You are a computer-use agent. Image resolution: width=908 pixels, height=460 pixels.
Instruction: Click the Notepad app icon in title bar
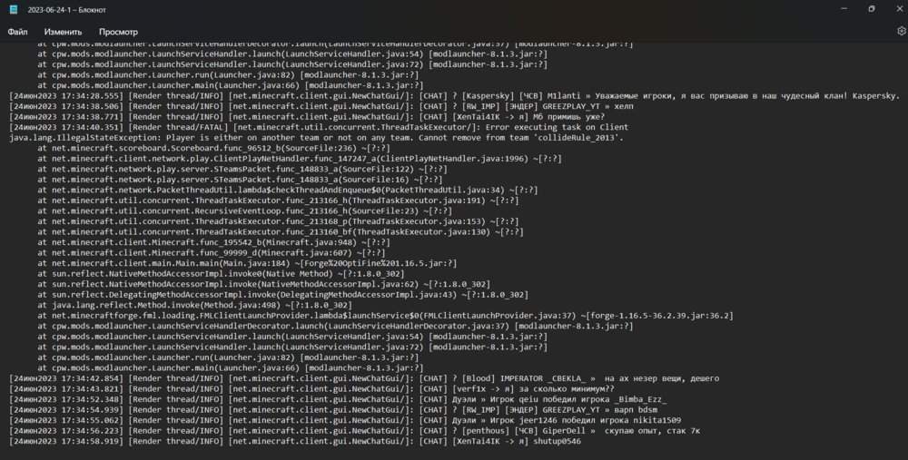pos(14,9)
